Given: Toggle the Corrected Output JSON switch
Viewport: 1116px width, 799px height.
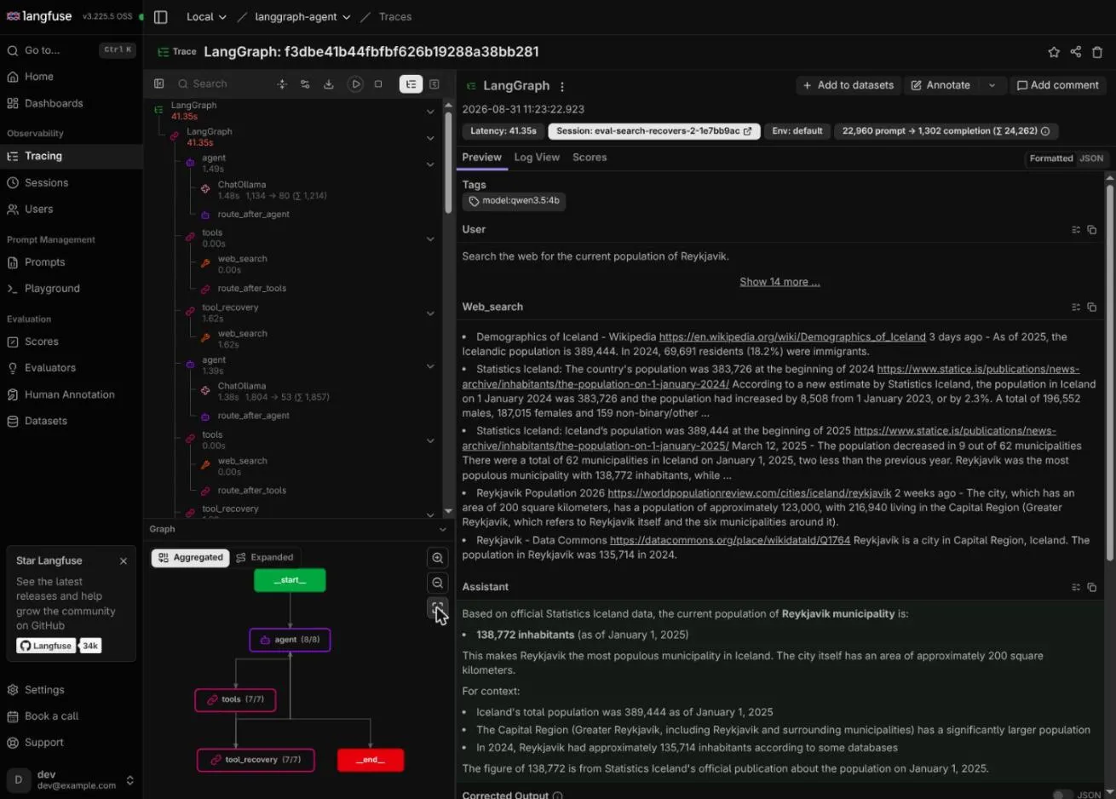Looking at the screenshot, I should [x=1062, y=796].
